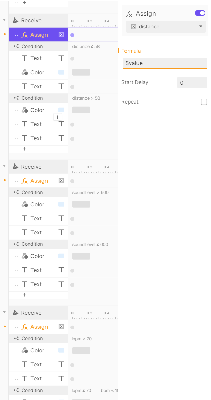Click the variable icon on the highlighted Assign row
Screen dimensions: 211x400
click(x=61, y=35)
